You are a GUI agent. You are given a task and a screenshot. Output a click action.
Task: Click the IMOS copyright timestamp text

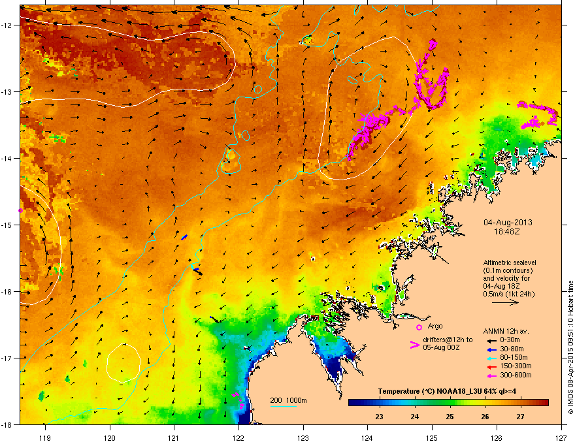570,347
